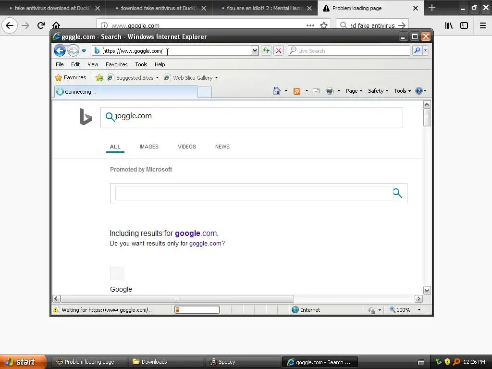Click the Read Mail icon
The height and width of the screenshot is (369, 492).
316,91
